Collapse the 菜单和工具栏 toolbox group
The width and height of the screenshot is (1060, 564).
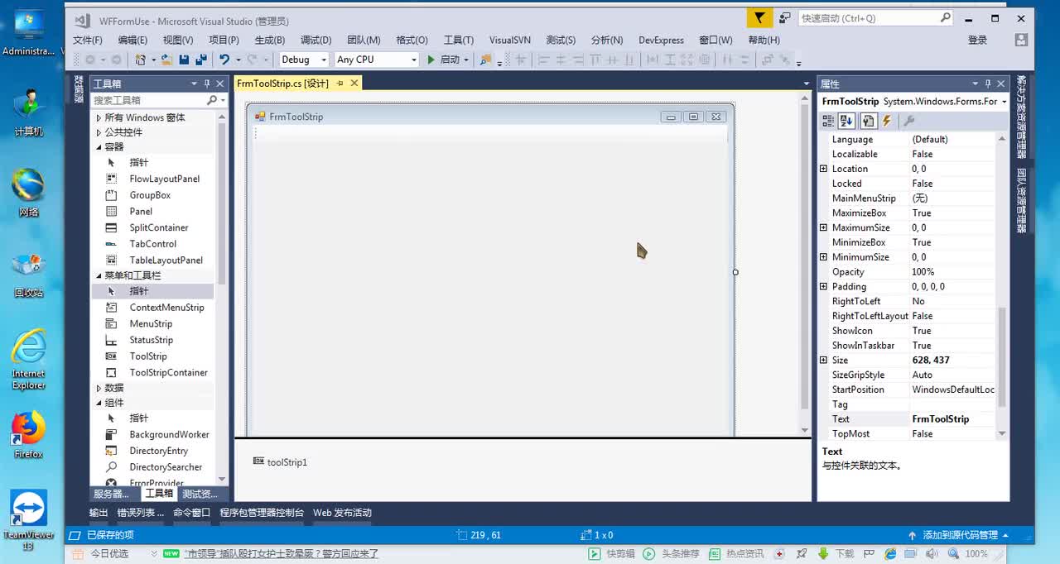99,276
